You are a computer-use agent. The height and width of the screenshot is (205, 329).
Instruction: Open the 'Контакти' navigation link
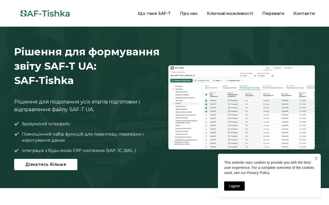pyautogui.click(x=304, y=13)
